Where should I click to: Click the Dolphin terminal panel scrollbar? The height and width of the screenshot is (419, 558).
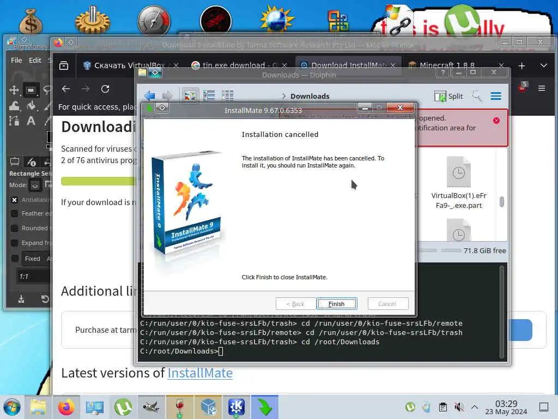click(502, 312)
